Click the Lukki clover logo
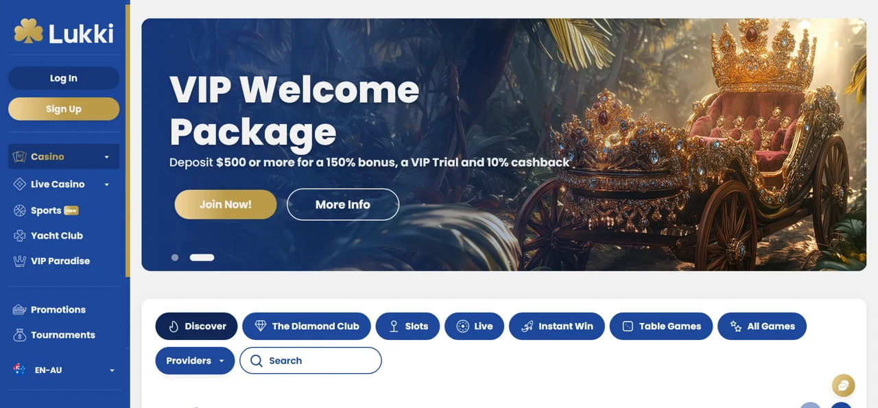The width and height of the screenshot is (878, 408). point(29,32)
